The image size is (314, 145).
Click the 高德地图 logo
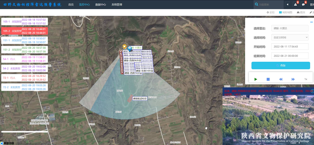(x=7, y=143)
